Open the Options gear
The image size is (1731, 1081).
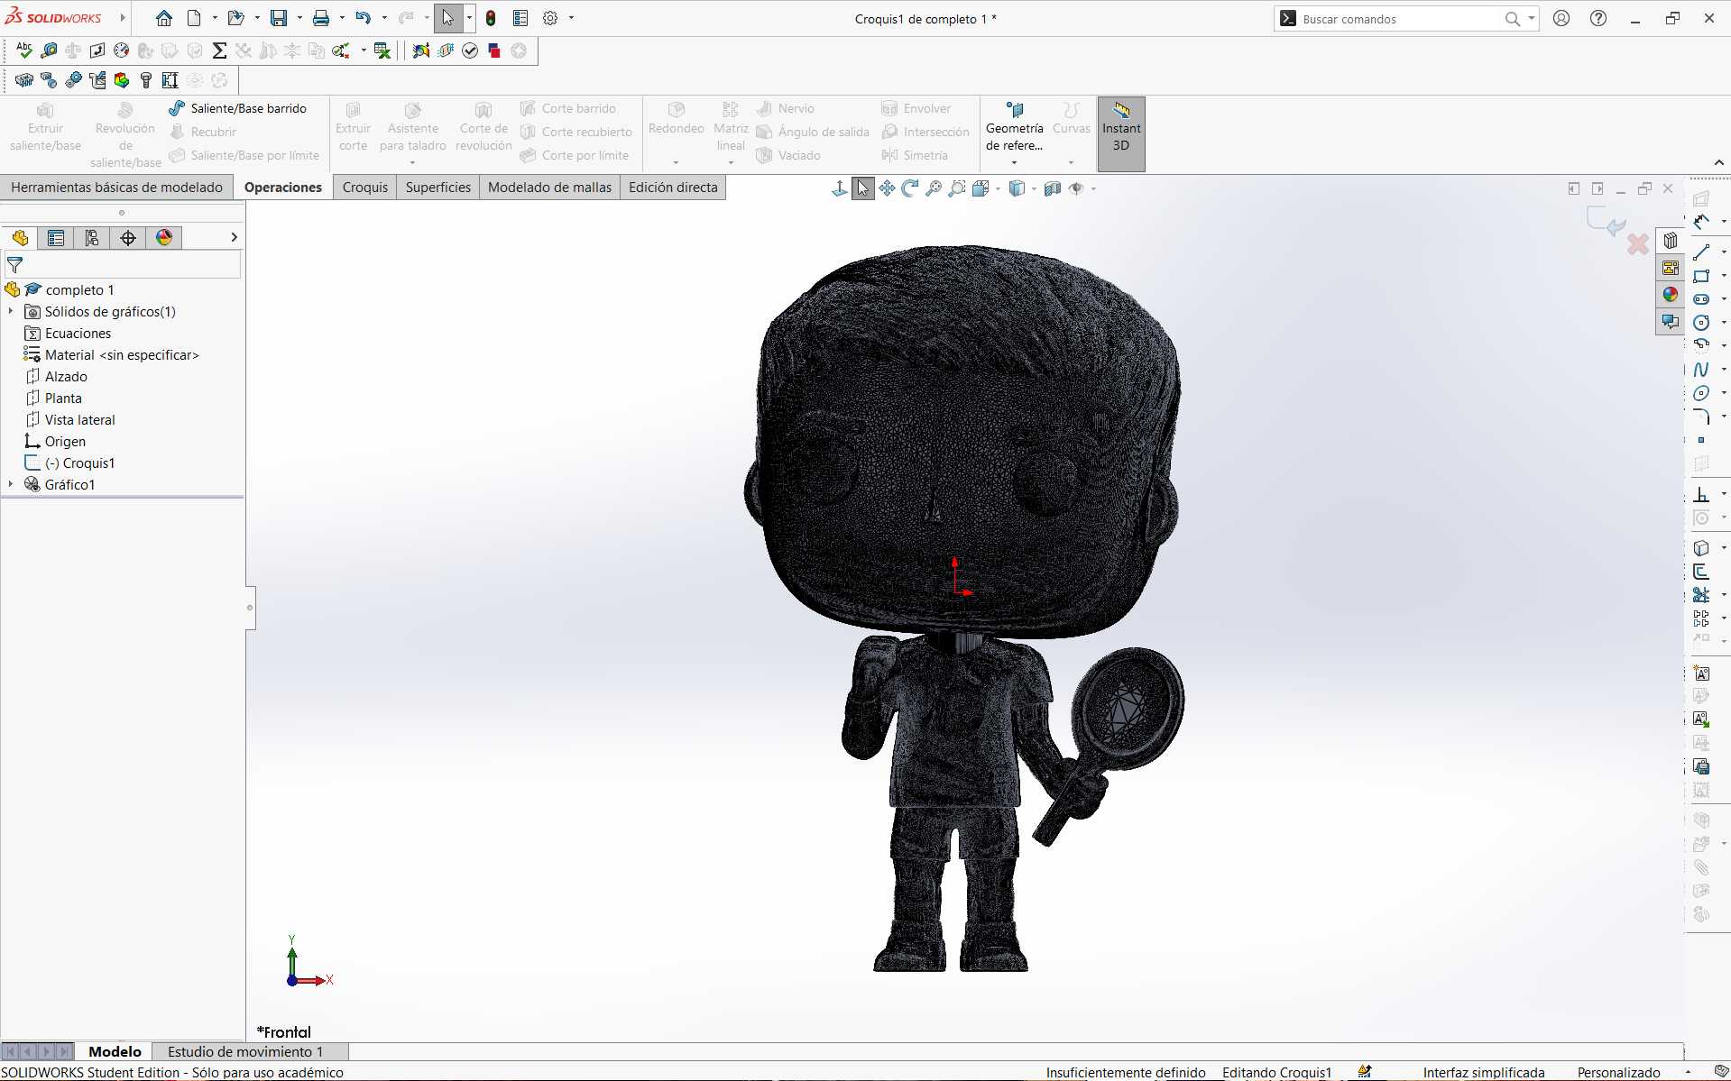550,18
